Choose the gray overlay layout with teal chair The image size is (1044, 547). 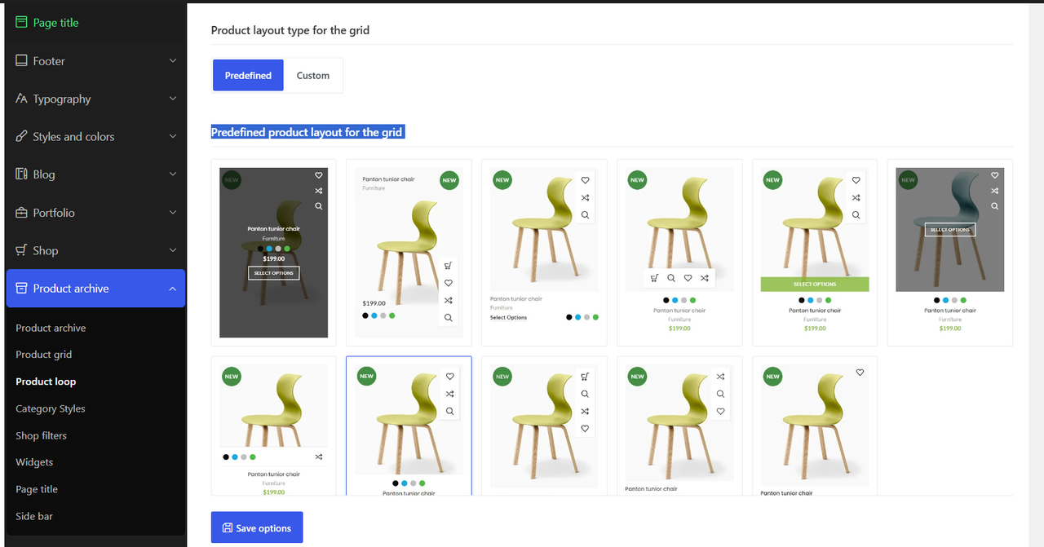(x=950, y=253)
